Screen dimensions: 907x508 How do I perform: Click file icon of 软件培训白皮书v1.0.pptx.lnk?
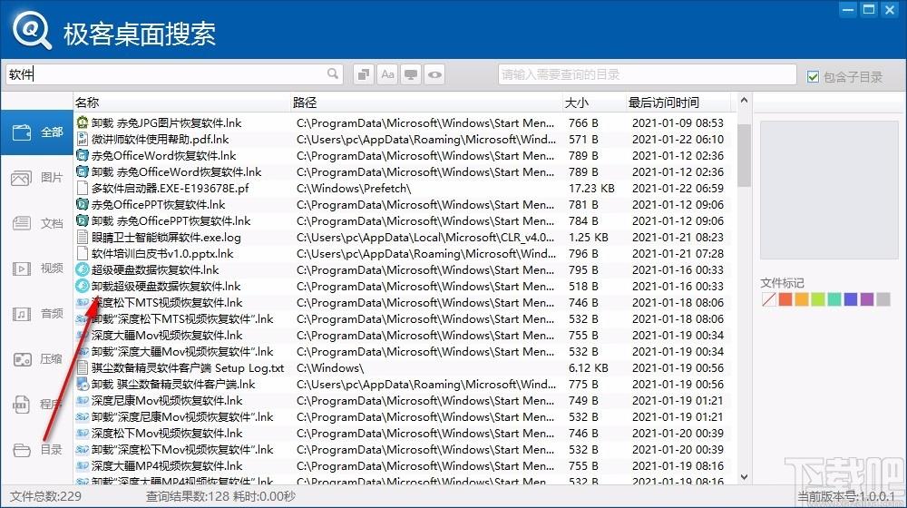tap(83, 253)
